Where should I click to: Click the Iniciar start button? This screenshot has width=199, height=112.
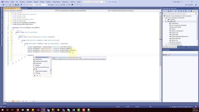point(51,5)
